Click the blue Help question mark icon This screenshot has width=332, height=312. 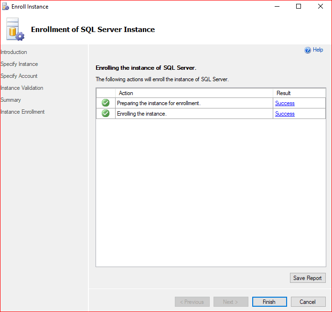[x=308, y=50]
